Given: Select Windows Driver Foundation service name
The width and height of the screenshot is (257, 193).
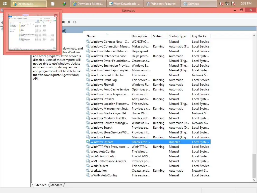Looking at the screenshot, I should point(110,61).
